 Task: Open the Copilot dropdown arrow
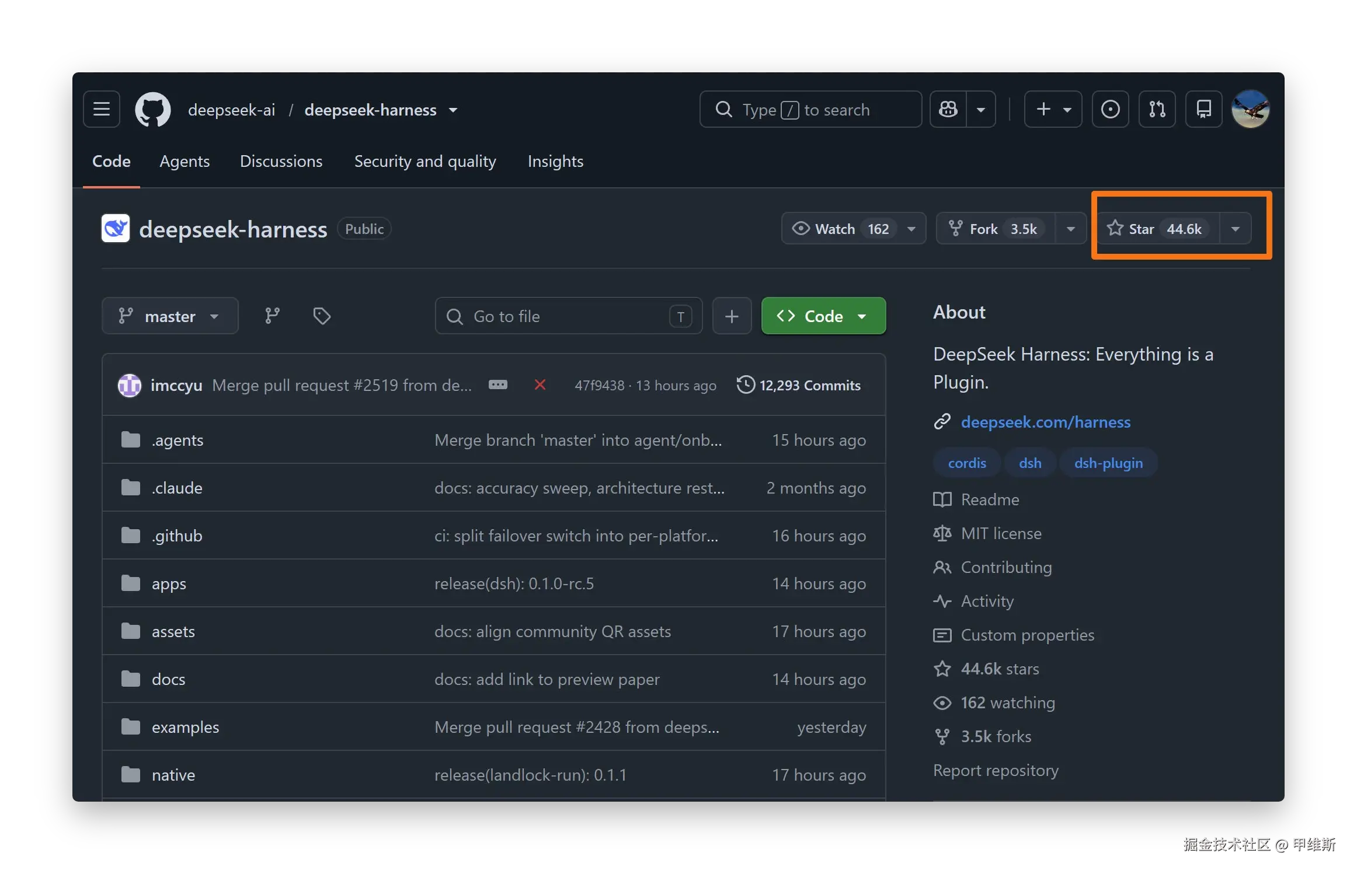point(981,109)
